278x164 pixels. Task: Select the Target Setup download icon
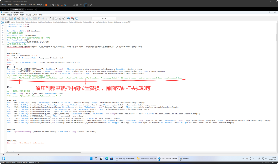pyautogui.click(x=68, y=18)
